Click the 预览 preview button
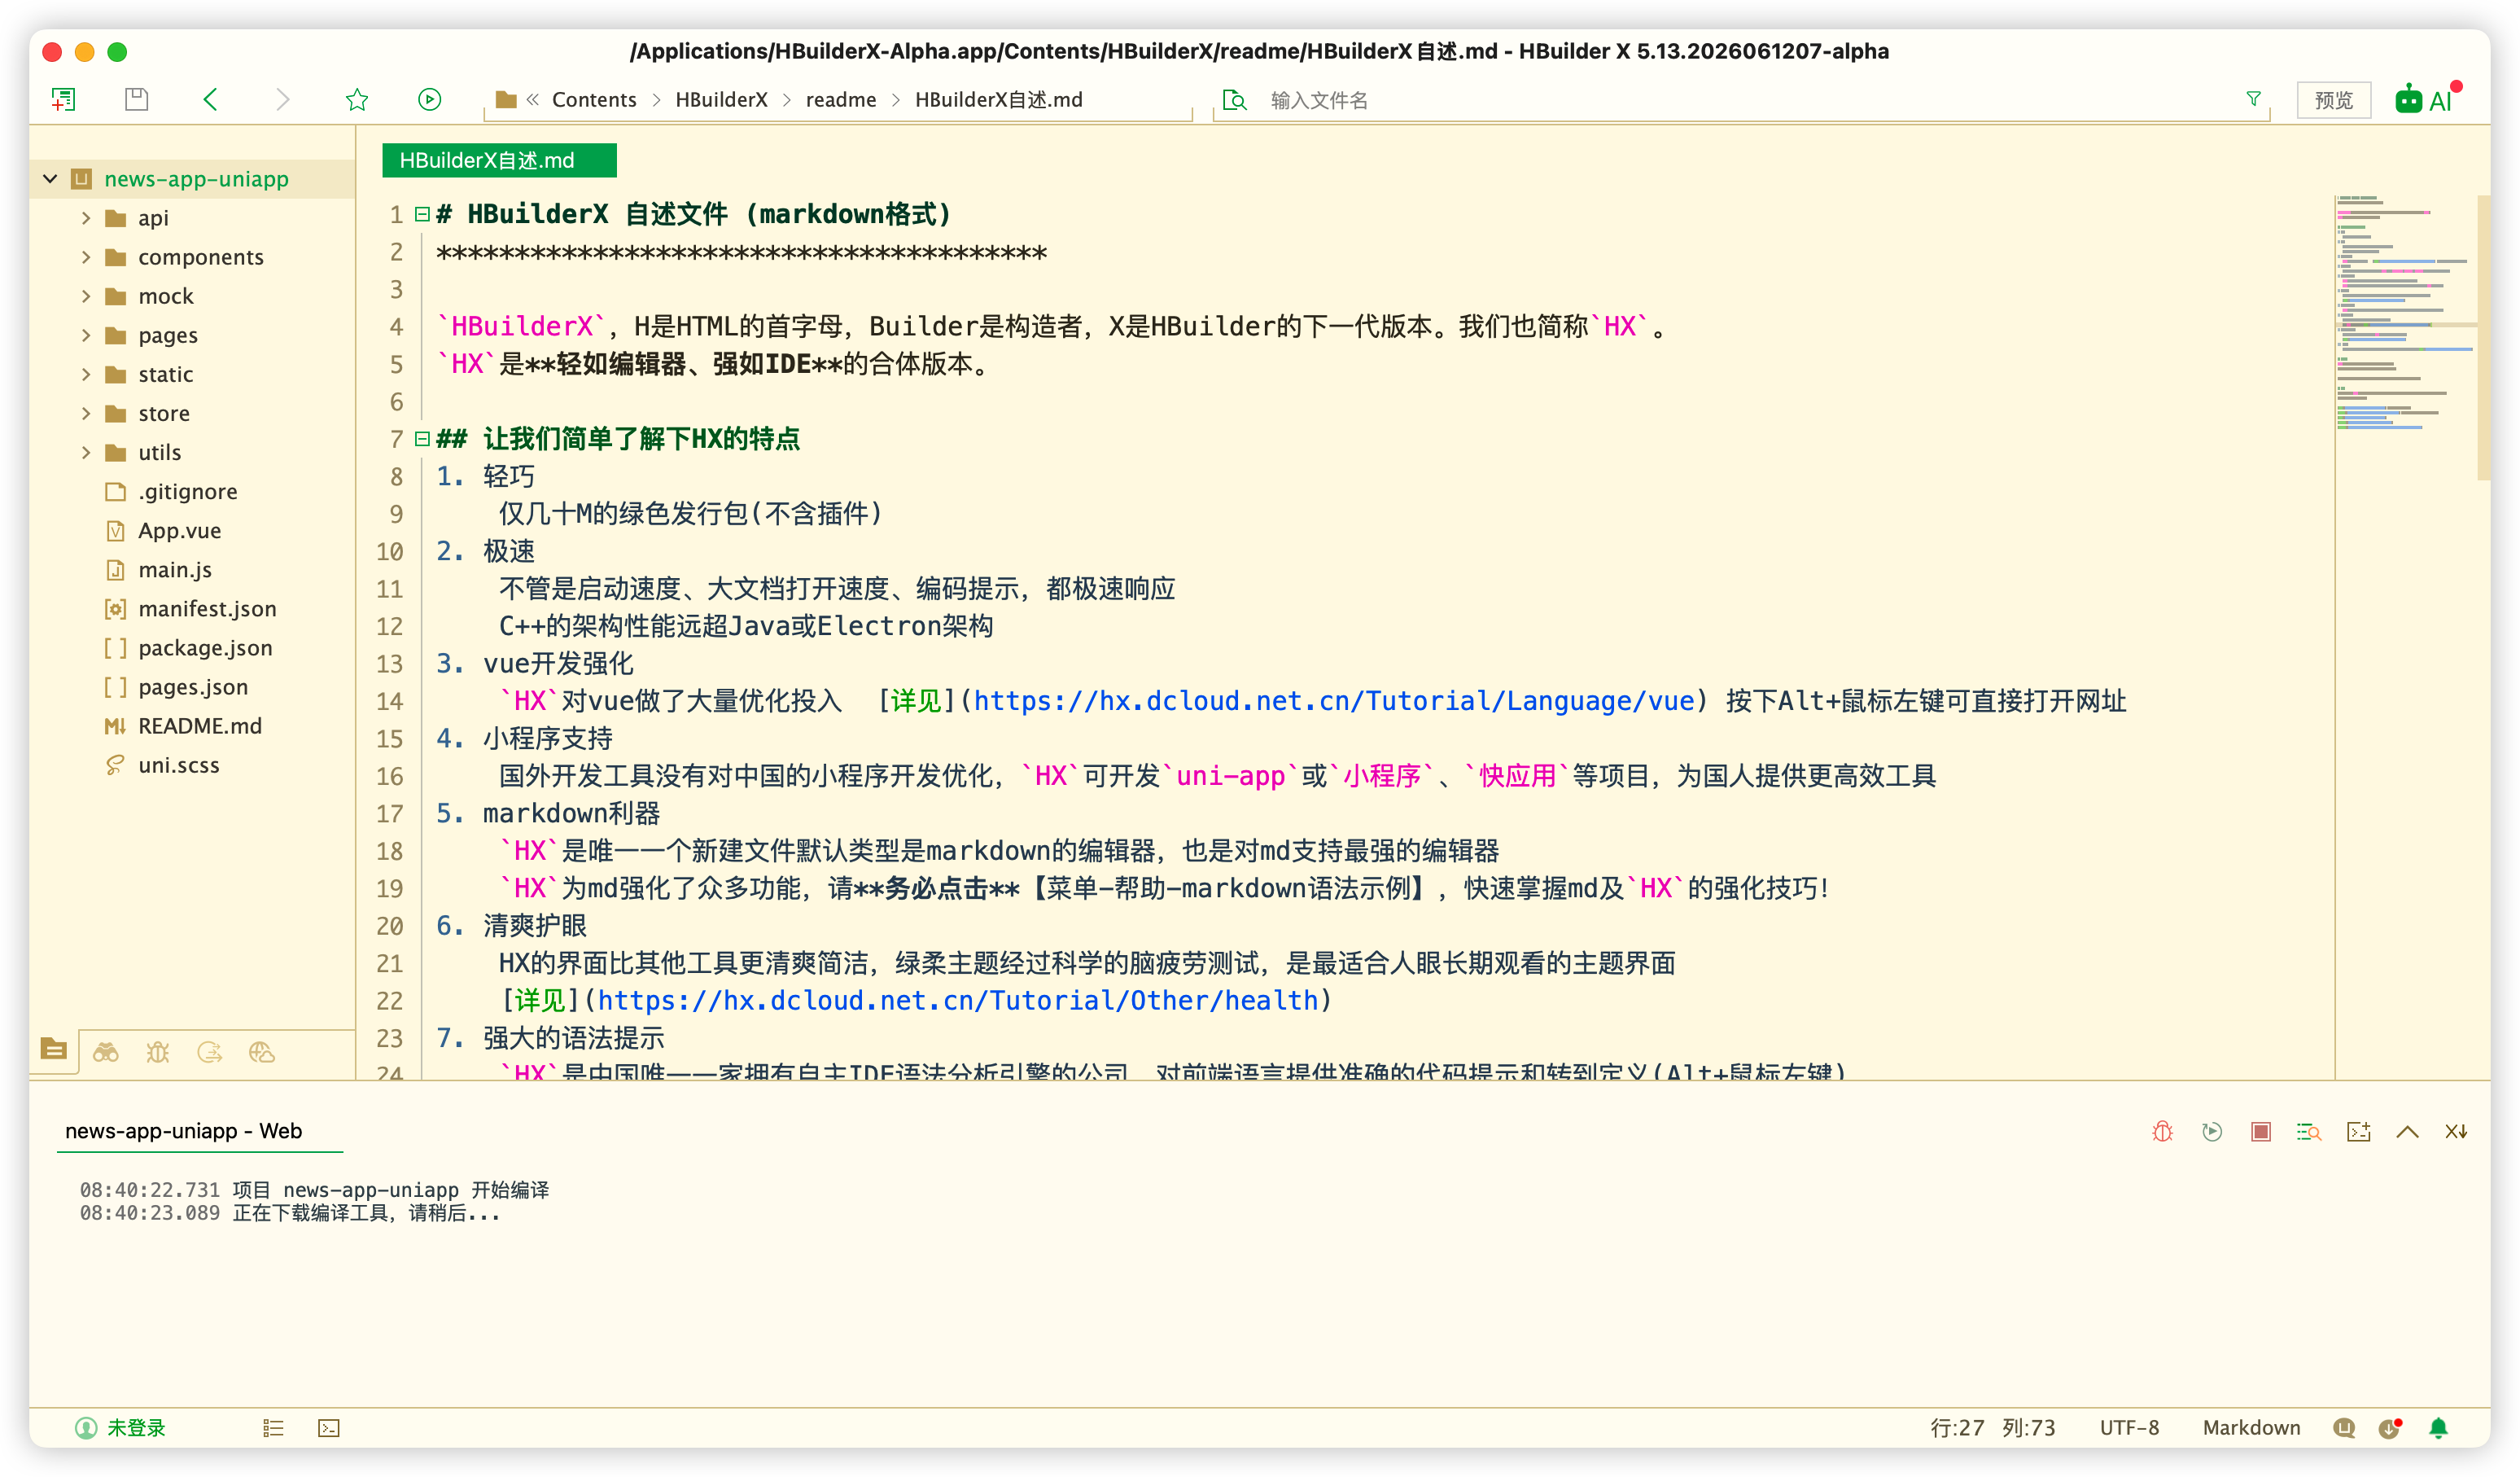2520x1477 pixels. coord(2334,100)
